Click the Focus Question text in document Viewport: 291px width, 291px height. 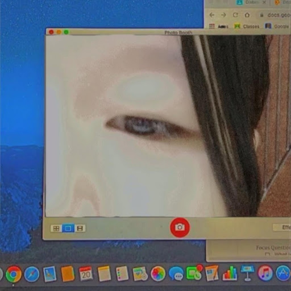[273, 247]
